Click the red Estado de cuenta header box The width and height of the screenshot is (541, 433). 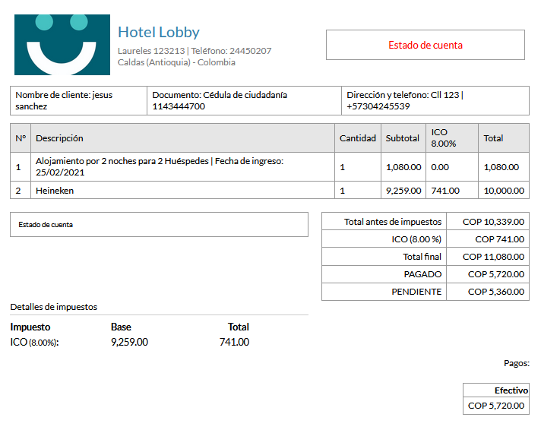(x=425, y=45)
